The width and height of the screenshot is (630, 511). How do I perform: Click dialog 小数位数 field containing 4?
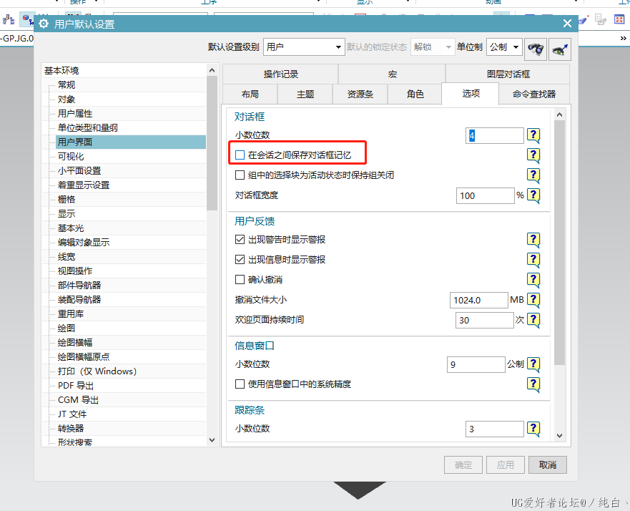[x=495, y=135]
